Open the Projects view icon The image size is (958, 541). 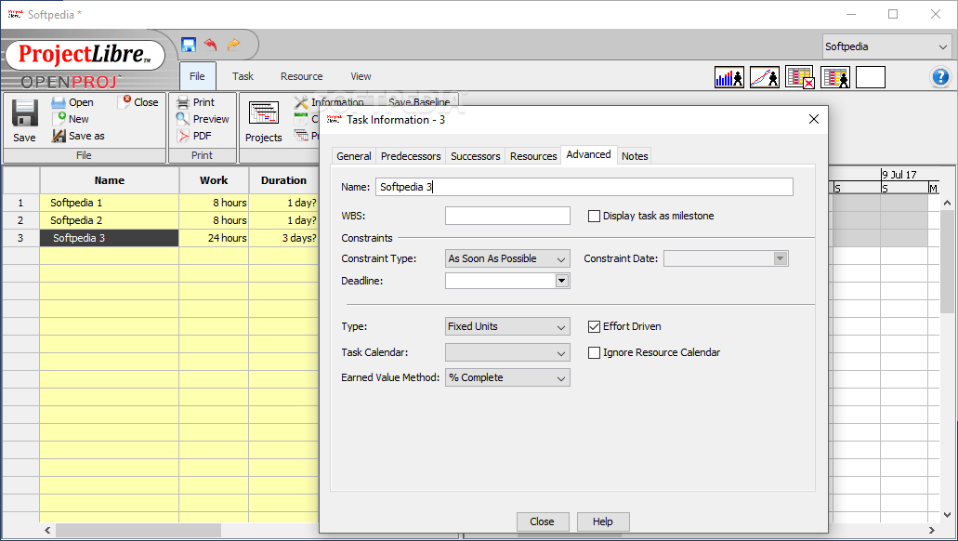pyautogui.click(x=264, y=113)
